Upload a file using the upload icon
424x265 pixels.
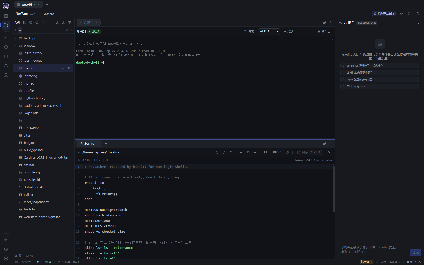click(x=58, y=22)
